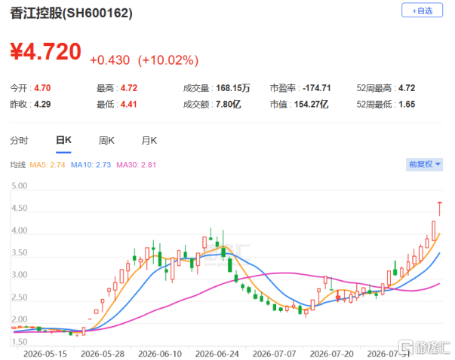Click the 5.00 price axis label

20,185
